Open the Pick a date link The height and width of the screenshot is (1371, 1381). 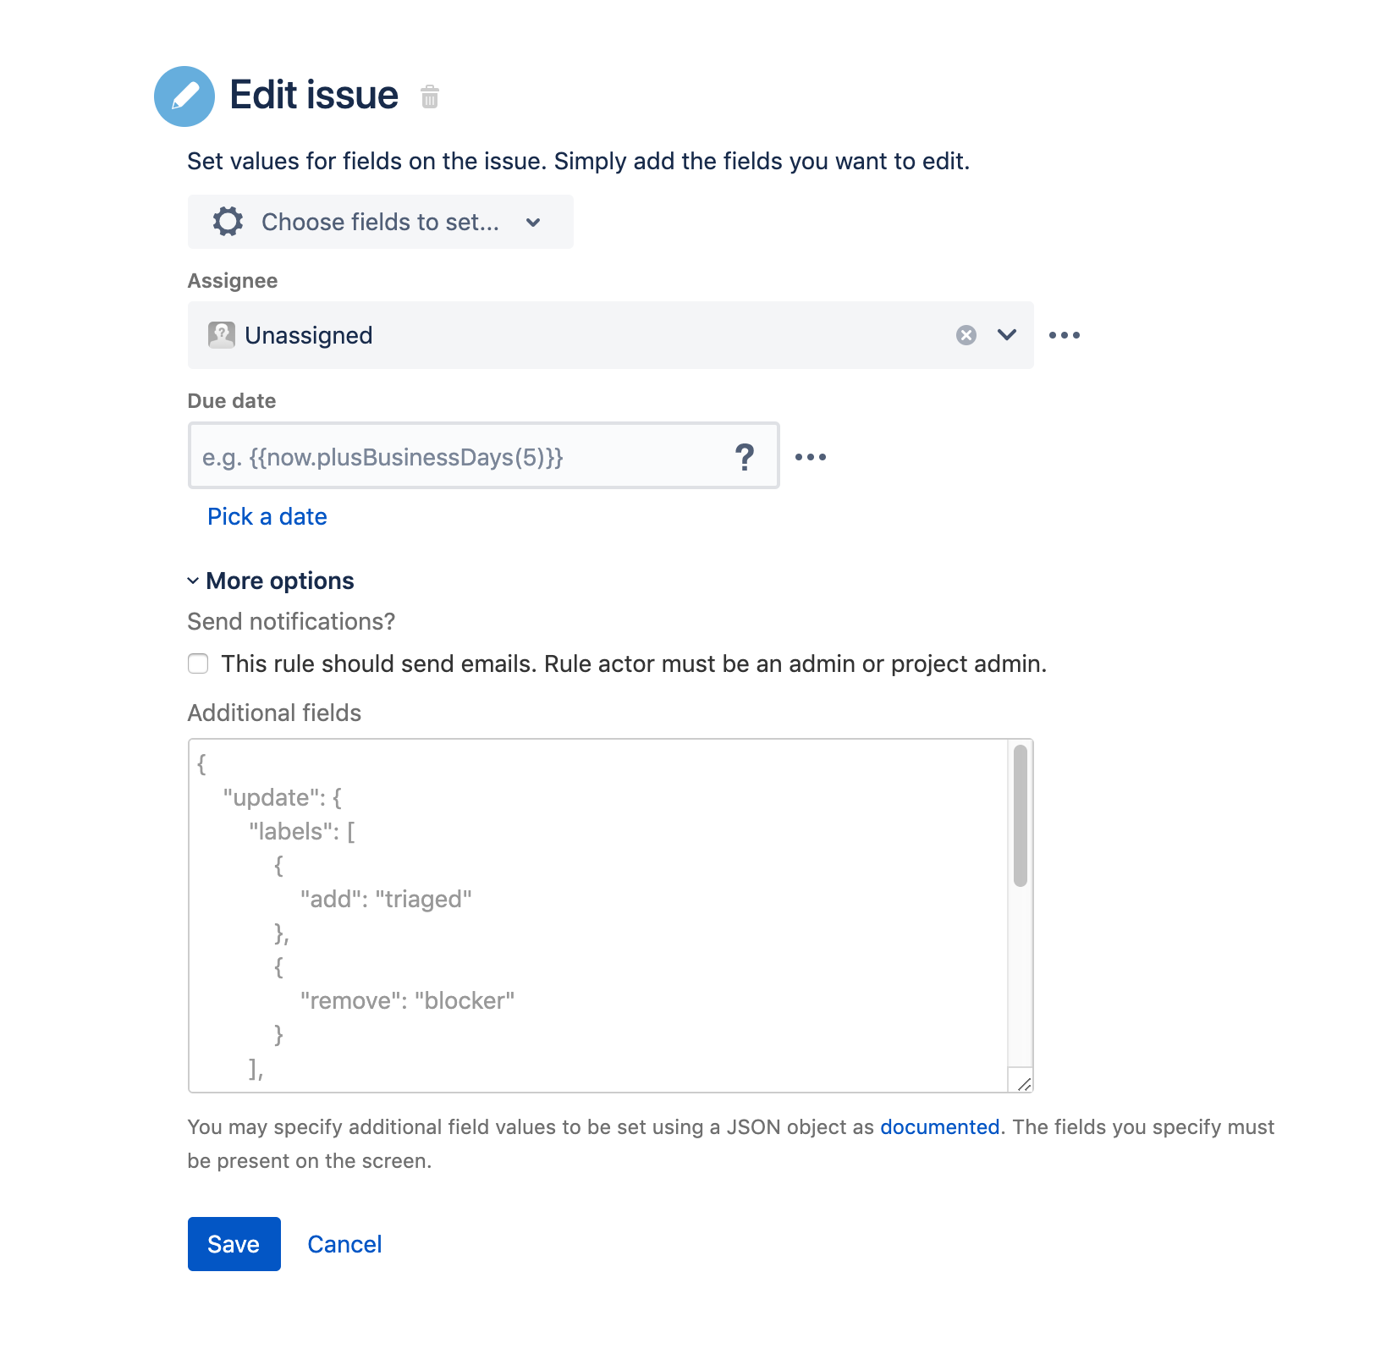pyautogui.click(x=267, y=516)
